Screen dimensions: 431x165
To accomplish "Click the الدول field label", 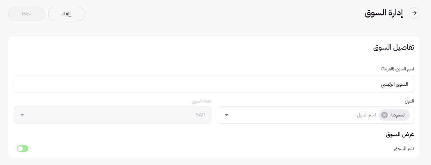I will pyautogui.click(x=410, y=101).
